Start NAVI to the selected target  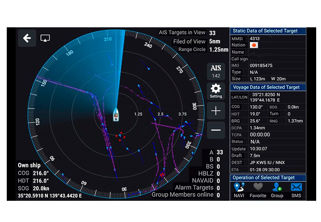pos(239,190)
